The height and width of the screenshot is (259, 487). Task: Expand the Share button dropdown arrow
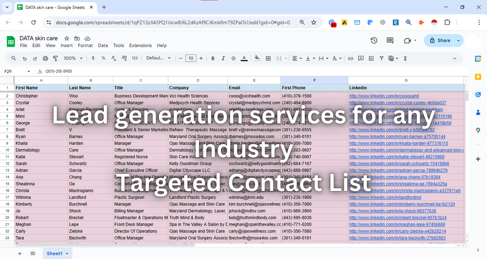coord(458,41)
